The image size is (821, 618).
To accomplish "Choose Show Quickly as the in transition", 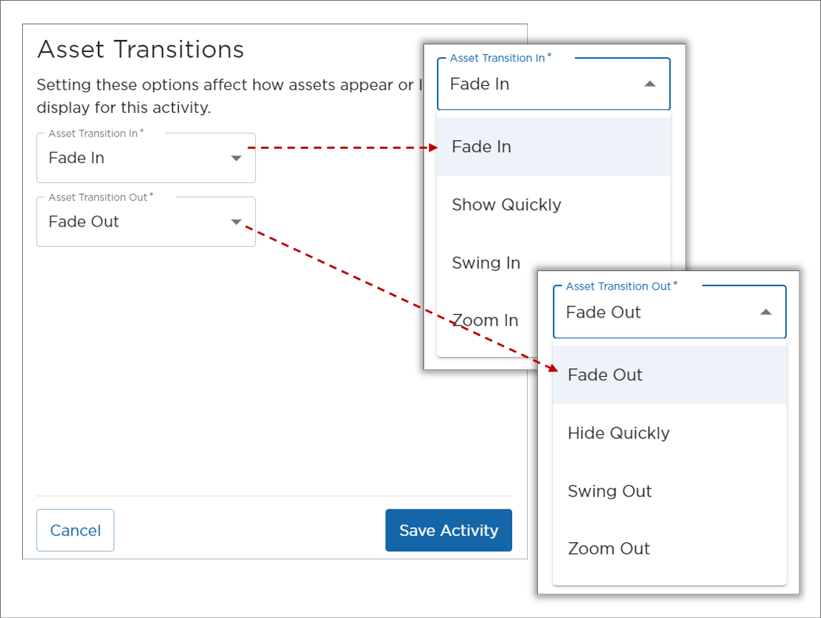I will (506, 205).
